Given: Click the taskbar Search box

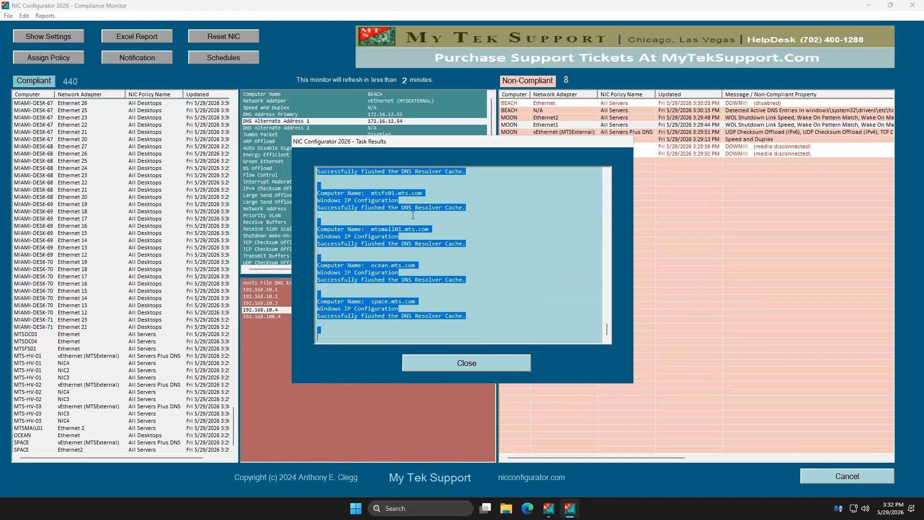Looking at the screenshot, I should click(x=420, y=508).
